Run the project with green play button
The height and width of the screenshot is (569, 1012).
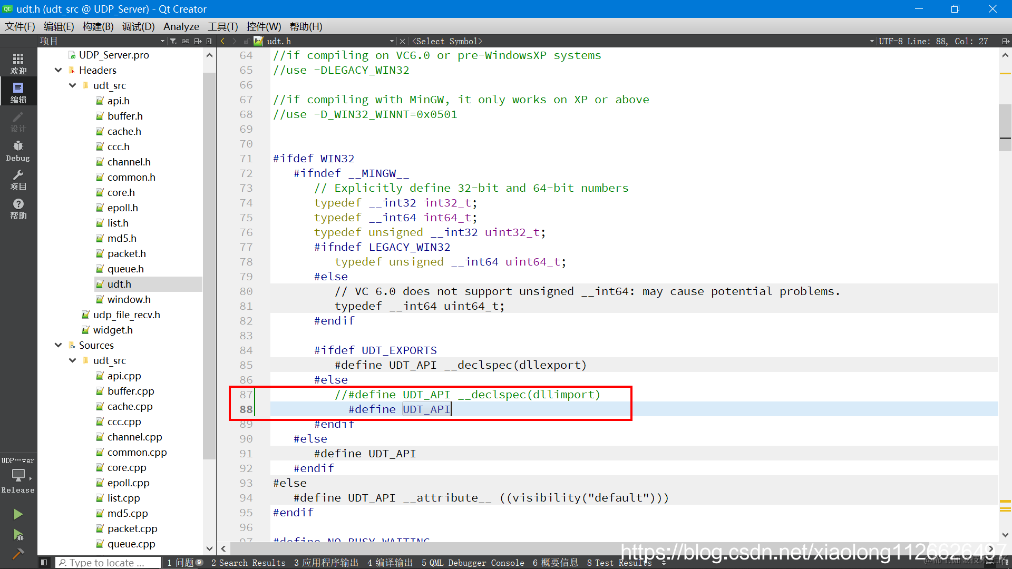(18, 514)
